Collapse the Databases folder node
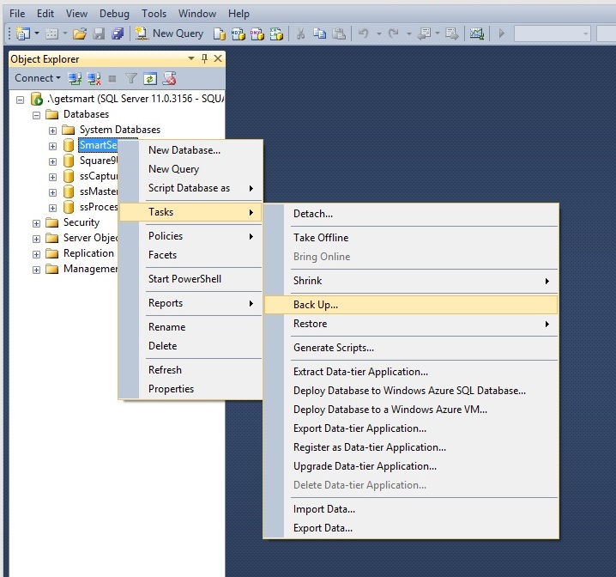The image size is (616, 577). click(36, 114)
